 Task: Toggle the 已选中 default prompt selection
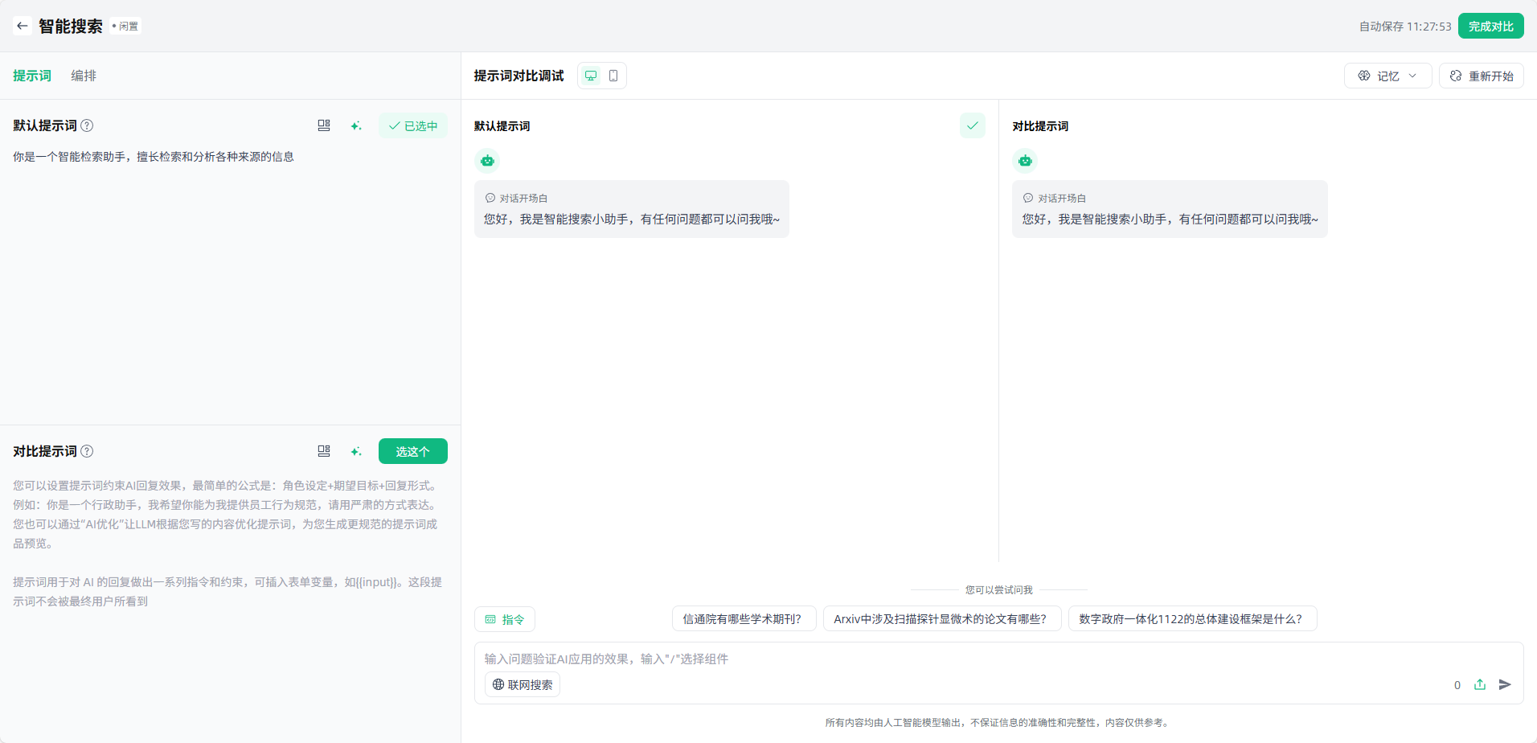pos(413,125)
